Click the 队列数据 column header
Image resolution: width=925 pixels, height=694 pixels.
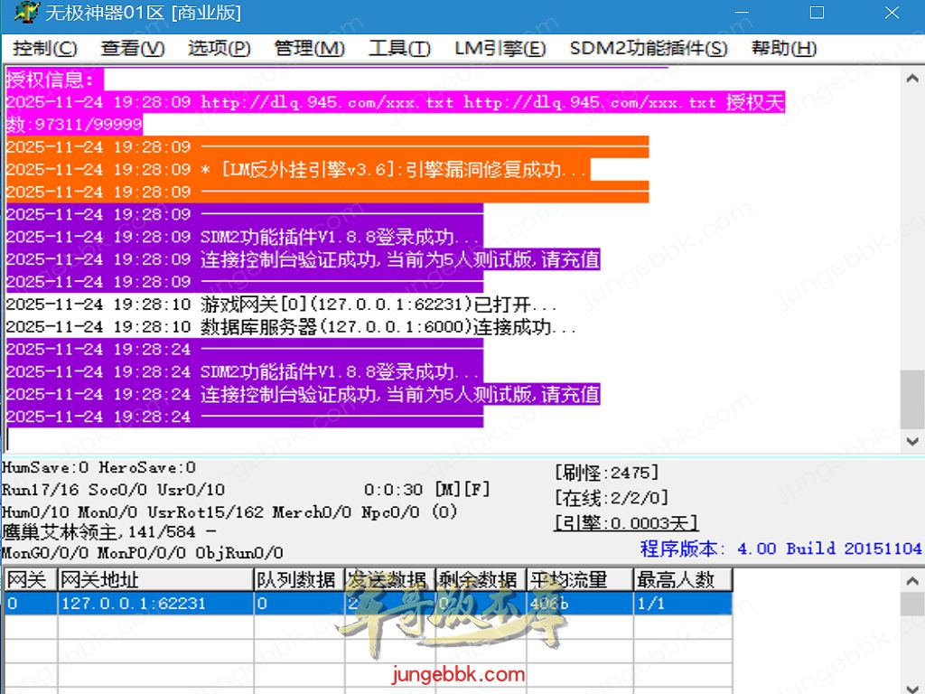point(296,579)
